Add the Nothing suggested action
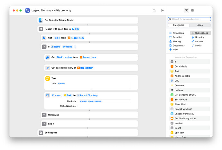Viewport: 222px width, 150px height. (x=190, y=90)
